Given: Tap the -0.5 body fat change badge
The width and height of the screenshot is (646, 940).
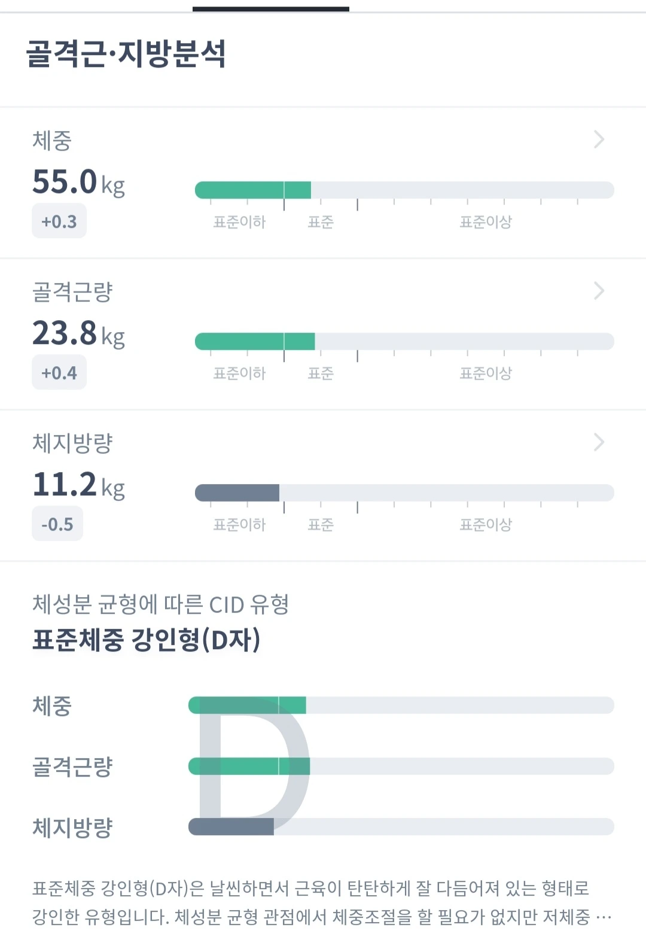Looking at the screenshot, I should tap(57, 524).
